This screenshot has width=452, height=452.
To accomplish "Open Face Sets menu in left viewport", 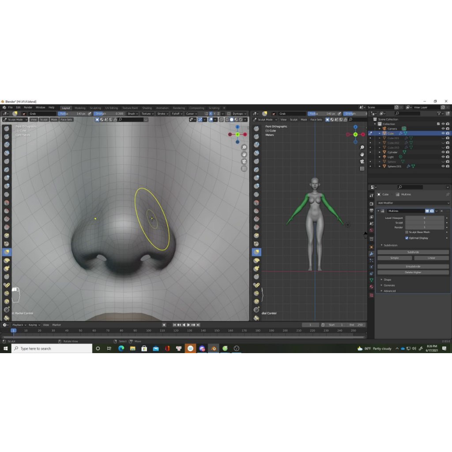I will (66, 120).
